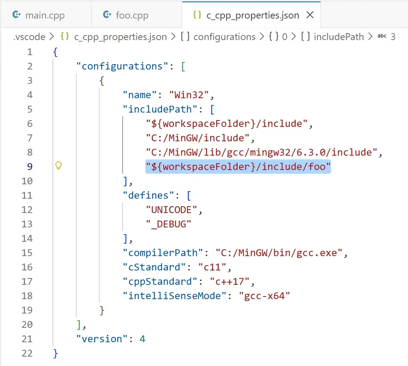Open the includePath breadcrumb picker
The width and height of the screenshot is (408, 366).
pyautogui.click(x=339, y=37)
